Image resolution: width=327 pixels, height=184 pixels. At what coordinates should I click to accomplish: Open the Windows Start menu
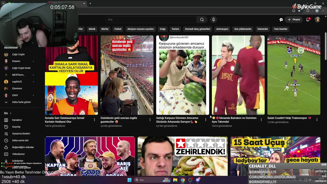pyautogui.click(x=130, y=180)
